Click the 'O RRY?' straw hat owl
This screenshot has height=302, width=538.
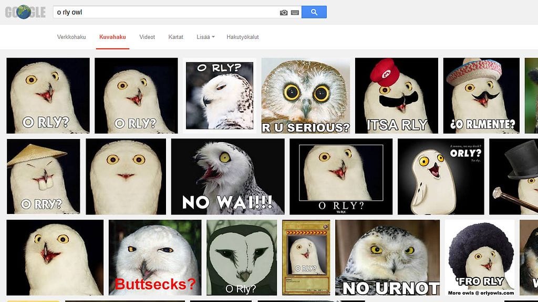[x=43, y=176]
